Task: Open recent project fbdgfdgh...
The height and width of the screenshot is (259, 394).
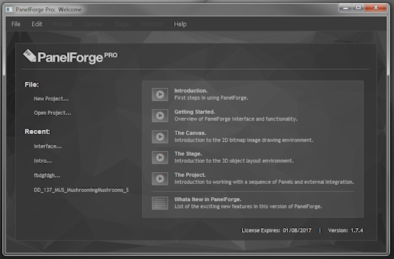Action: coord(47,175)
